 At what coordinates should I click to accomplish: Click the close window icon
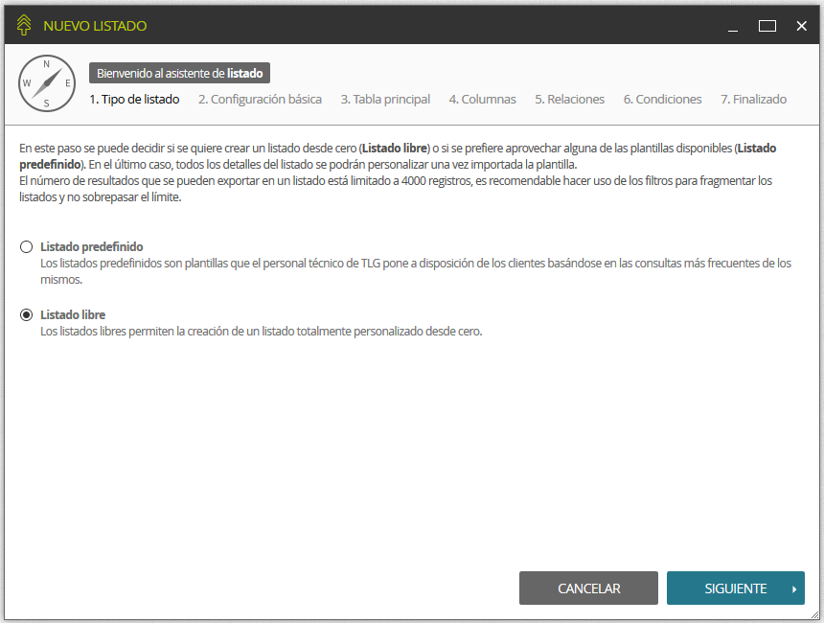(801, 26)
